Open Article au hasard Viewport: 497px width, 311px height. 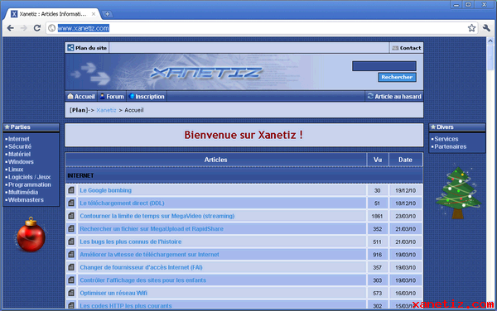point(394,97)
